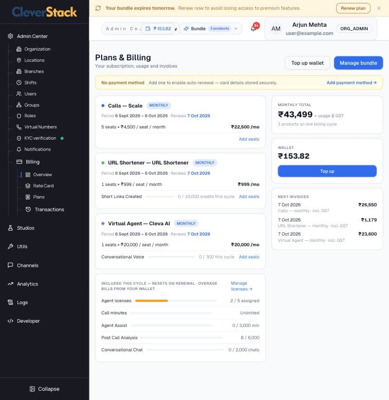Open the Organization menu item

point(37,49)
